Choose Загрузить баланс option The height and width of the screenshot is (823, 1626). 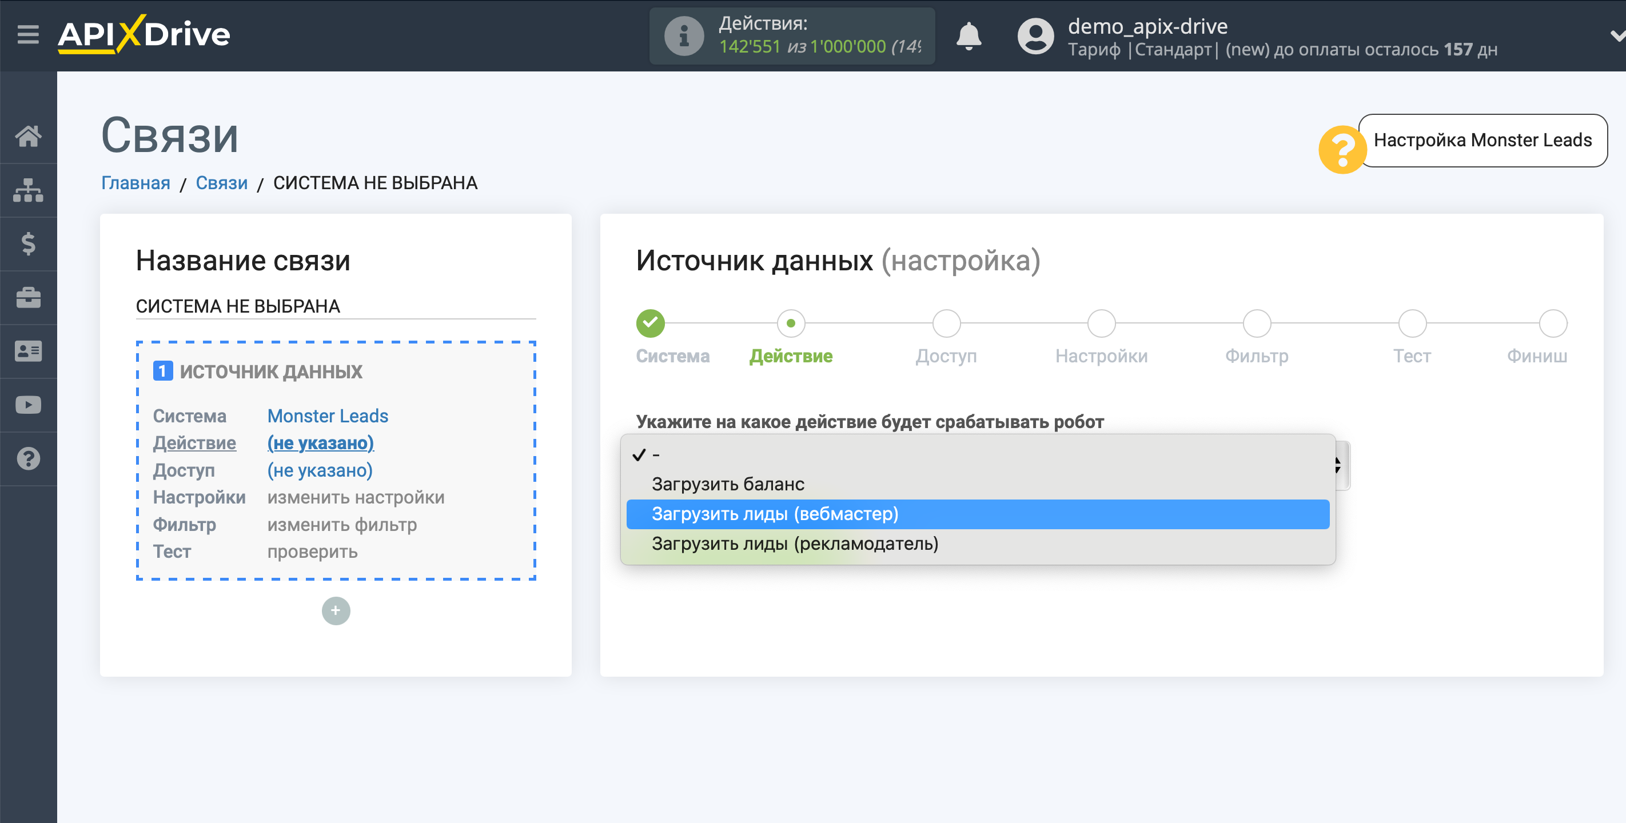978,484
